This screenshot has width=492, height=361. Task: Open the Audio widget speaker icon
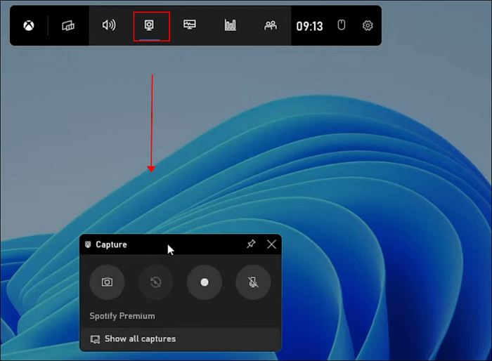pos(109,25)
